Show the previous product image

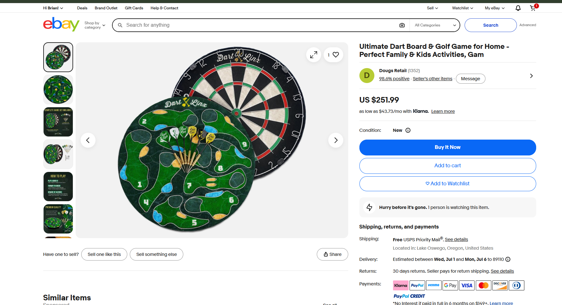point(88,140)
